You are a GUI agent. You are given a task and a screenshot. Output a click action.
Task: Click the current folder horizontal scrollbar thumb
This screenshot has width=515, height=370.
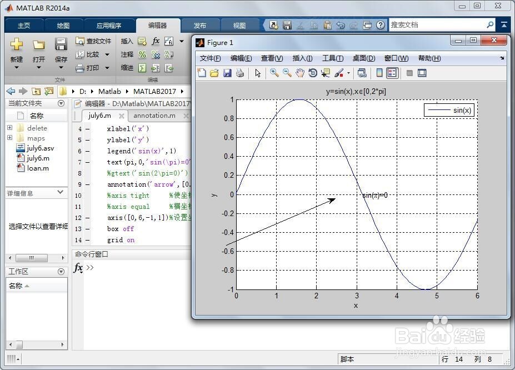pos(32,258)
